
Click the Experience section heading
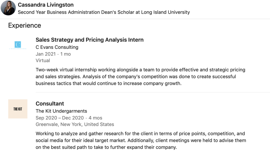[x=25, y=25]
